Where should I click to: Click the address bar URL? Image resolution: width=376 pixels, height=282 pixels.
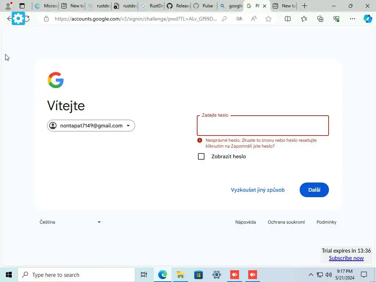(135, 19)
